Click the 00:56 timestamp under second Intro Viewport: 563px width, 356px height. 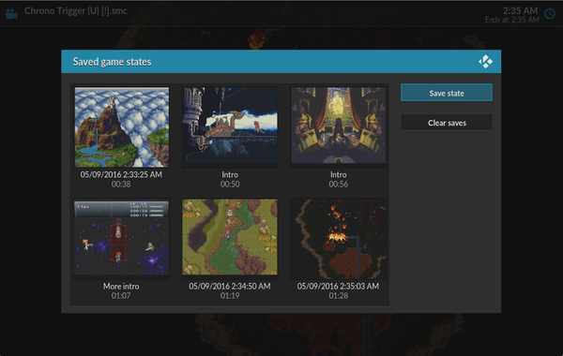pyautogui.click(x=338, y=185)
